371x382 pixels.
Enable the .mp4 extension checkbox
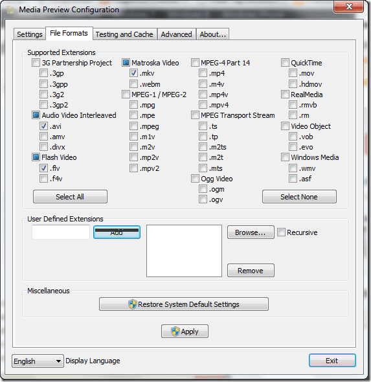pos(203,73)
